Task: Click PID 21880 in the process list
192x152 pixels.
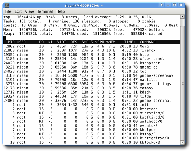Action: 9,50
